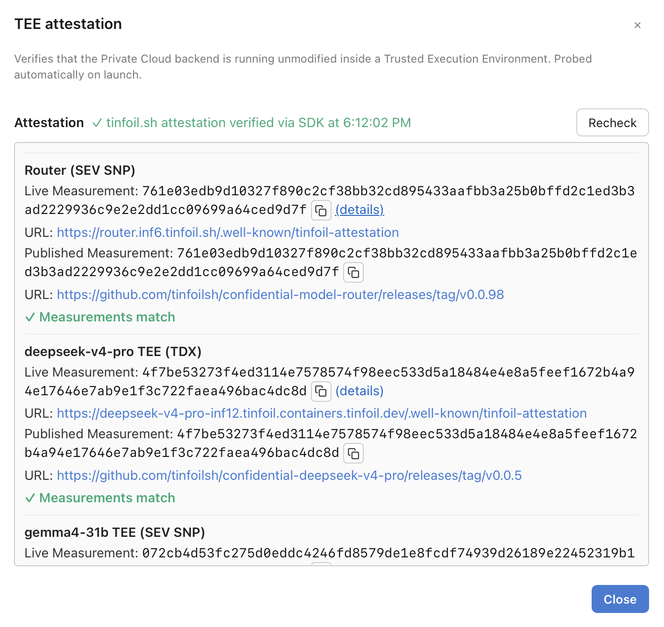Close the TEE attestation dialog with X
The image size is (664, 627).
click(637, 25)
